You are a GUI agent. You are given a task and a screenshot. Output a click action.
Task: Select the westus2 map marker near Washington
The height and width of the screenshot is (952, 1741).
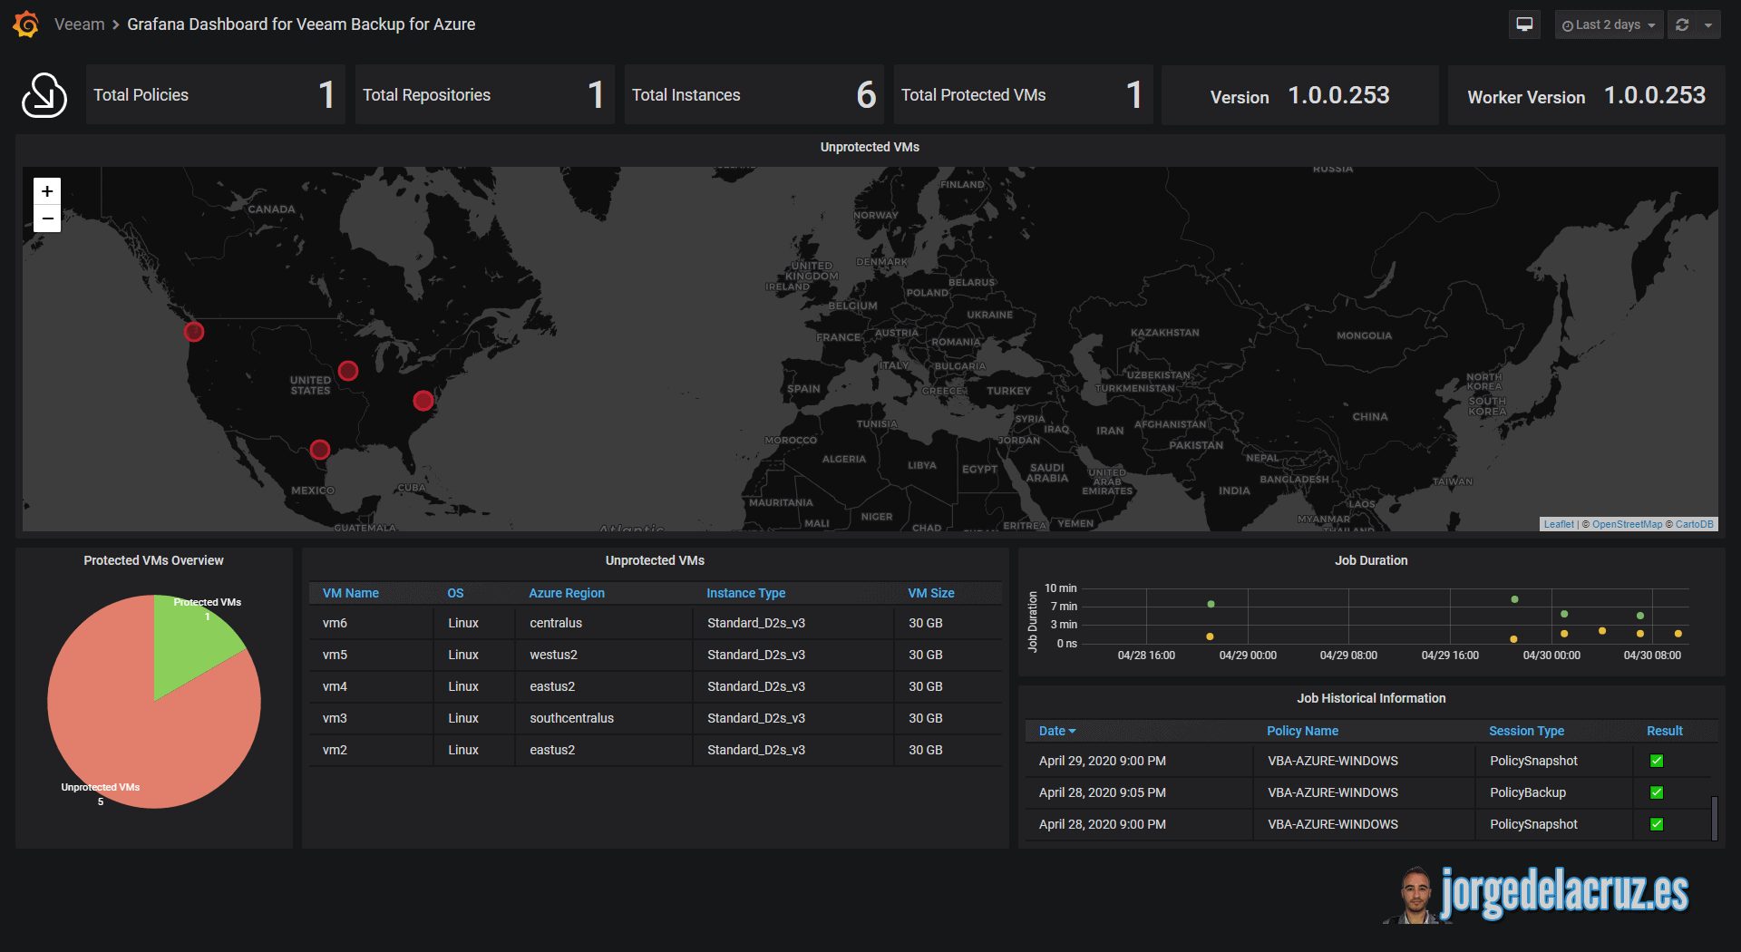coord(194,332)
